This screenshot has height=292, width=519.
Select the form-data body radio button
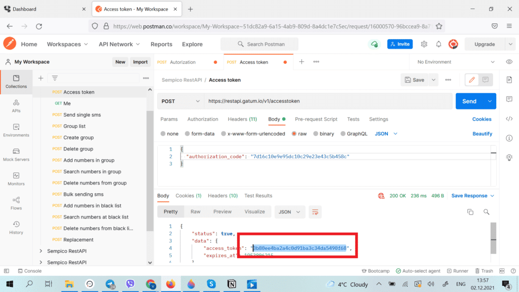tap(200, 134)
